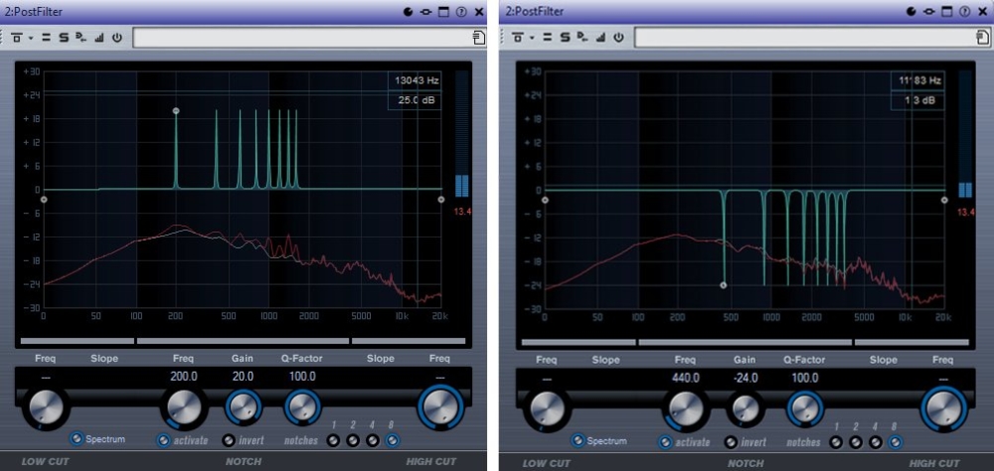The height and width of the screenshot is (471, 994).
Task: Click the notch dip handle near 440 Hz
Action: tap(724, 285)
